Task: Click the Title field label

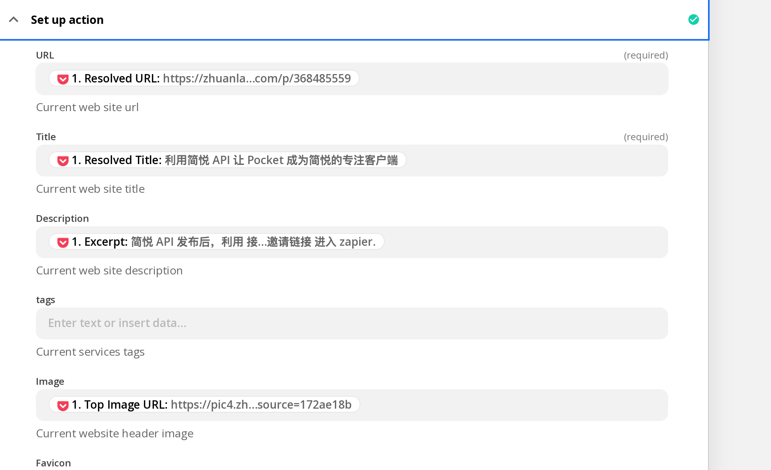Action: point(46,137)
